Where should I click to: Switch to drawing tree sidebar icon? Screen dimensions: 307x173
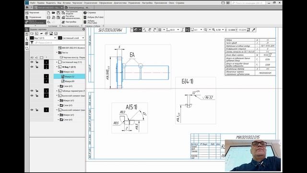click(x=27, y=30)
